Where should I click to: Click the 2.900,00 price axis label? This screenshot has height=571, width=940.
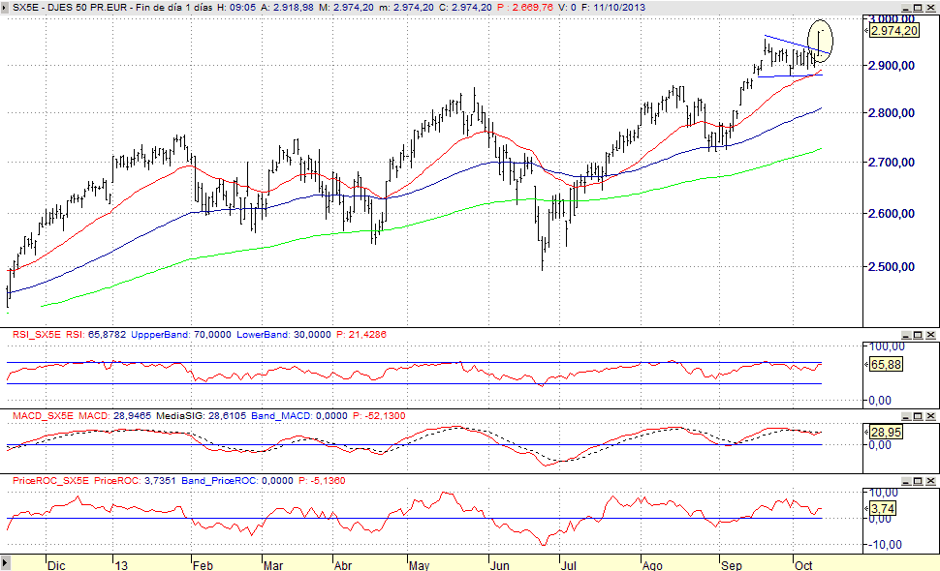click(892, 66)
